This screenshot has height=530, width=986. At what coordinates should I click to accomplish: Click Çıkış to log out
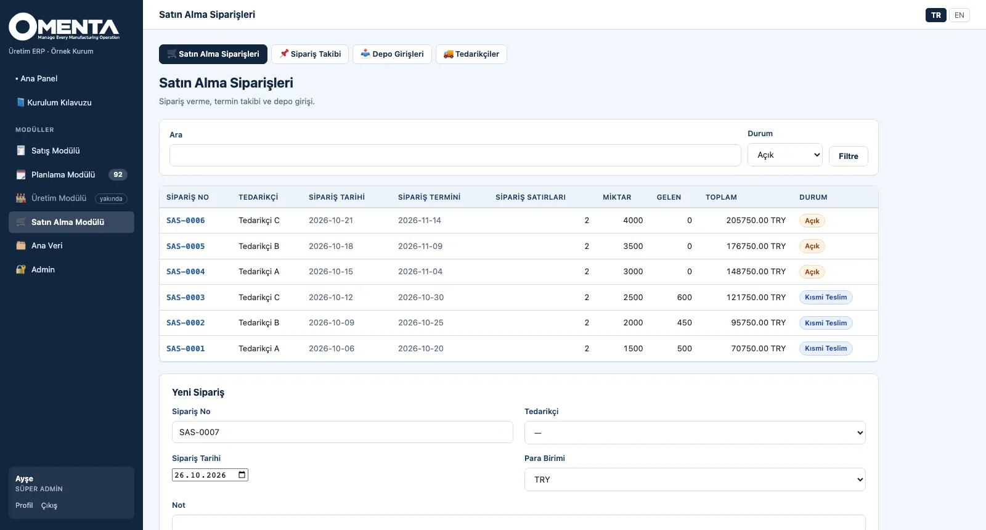[49, 505]
